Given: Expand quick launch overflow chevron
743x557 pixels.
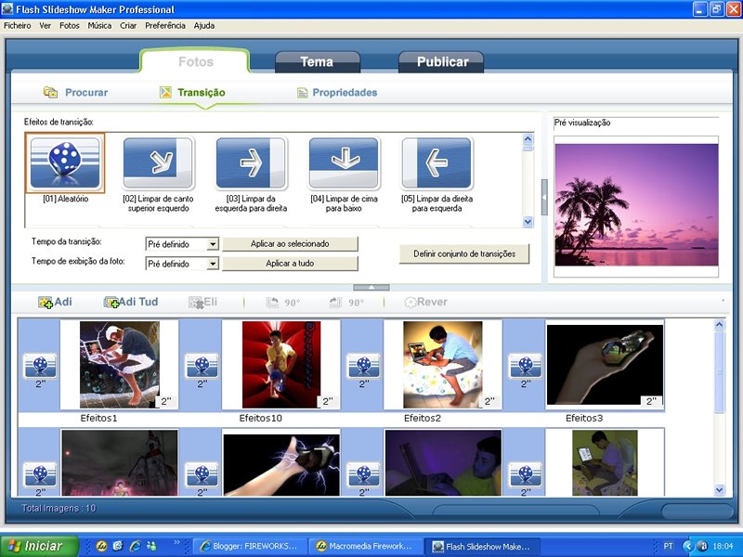Looking at the screenshot, I should click(177, 542).
